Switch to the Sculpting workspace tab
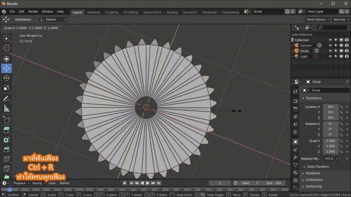 click(111, 12)
